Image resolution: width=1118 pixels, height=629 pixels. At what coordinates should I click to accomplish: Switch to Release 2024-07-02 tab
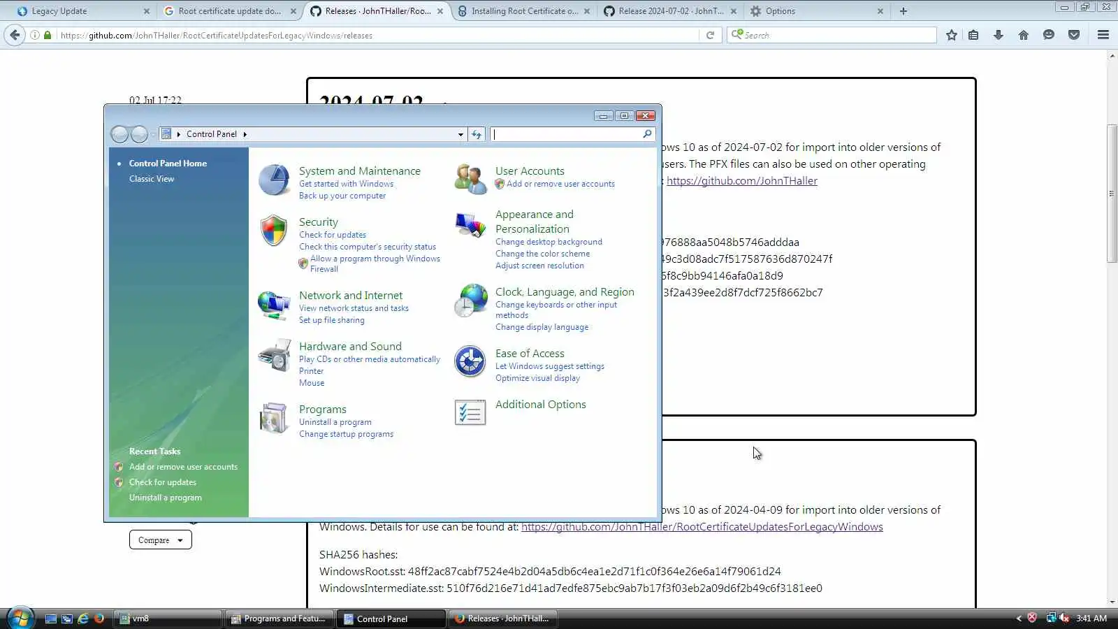click(670, 11)
